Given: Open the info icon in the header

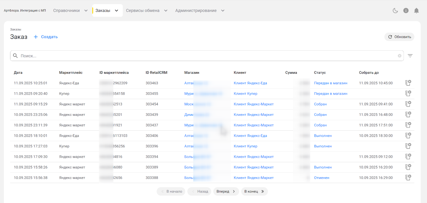Looking at the screenshot, I should click(x=406, y=11).
